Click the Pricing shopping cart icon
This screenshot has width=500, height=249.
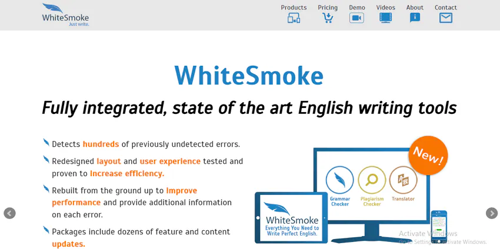[x=328, y=18]
